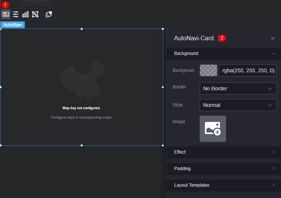Select the 'Map key not configured.' message
The width and height of the screenshot is (281, 198).
pyautogui.click(x=81, y=108)
